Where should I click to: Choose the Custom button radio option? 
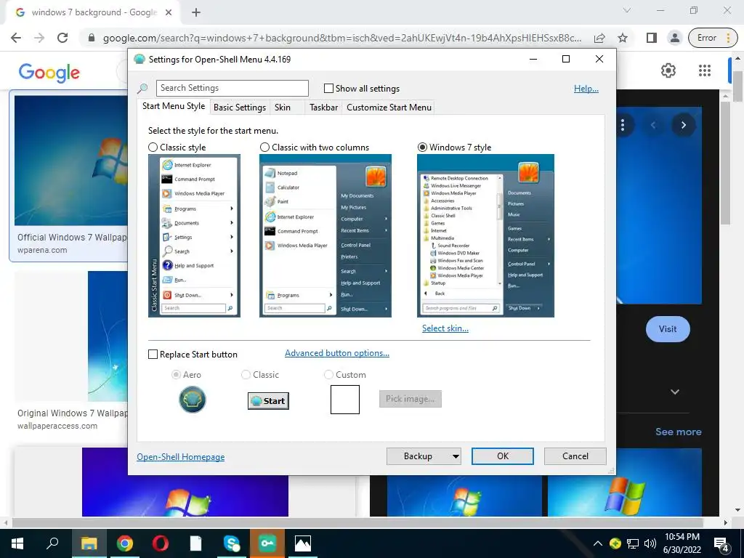328,375
